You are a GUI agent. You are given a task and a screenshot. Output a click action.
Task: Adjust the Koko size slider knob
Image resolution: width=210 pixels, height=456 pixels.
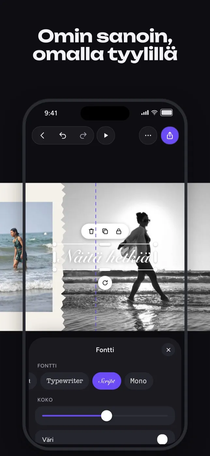click(x=106, y=416)
